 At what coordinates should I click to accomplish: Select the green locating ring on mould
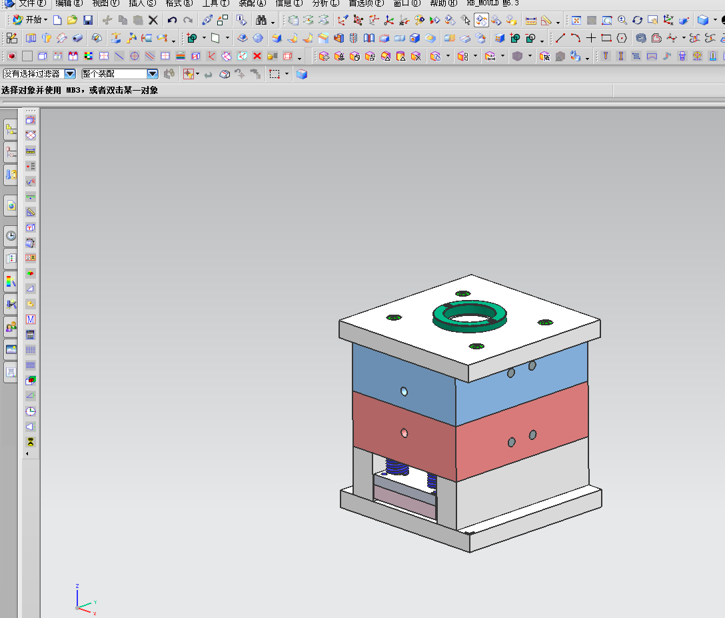click(470, 316)
